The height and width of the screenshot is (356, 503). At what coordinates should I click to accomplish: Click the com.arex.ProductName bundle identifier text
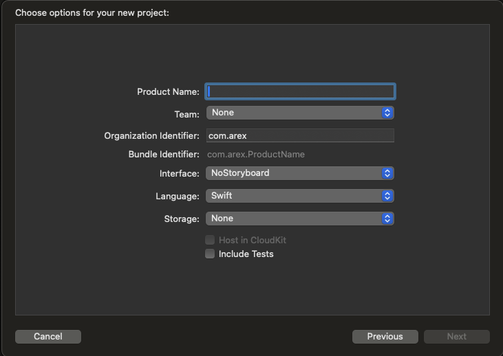point(256,155)
